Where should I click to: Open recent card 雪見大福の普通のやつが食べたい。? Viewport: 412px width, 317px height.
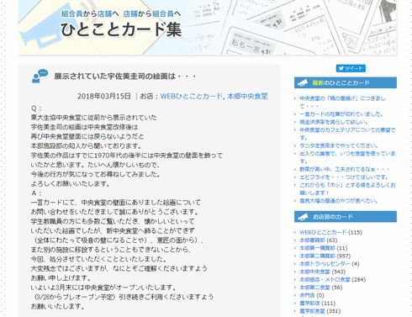click(x=339, y=201)
